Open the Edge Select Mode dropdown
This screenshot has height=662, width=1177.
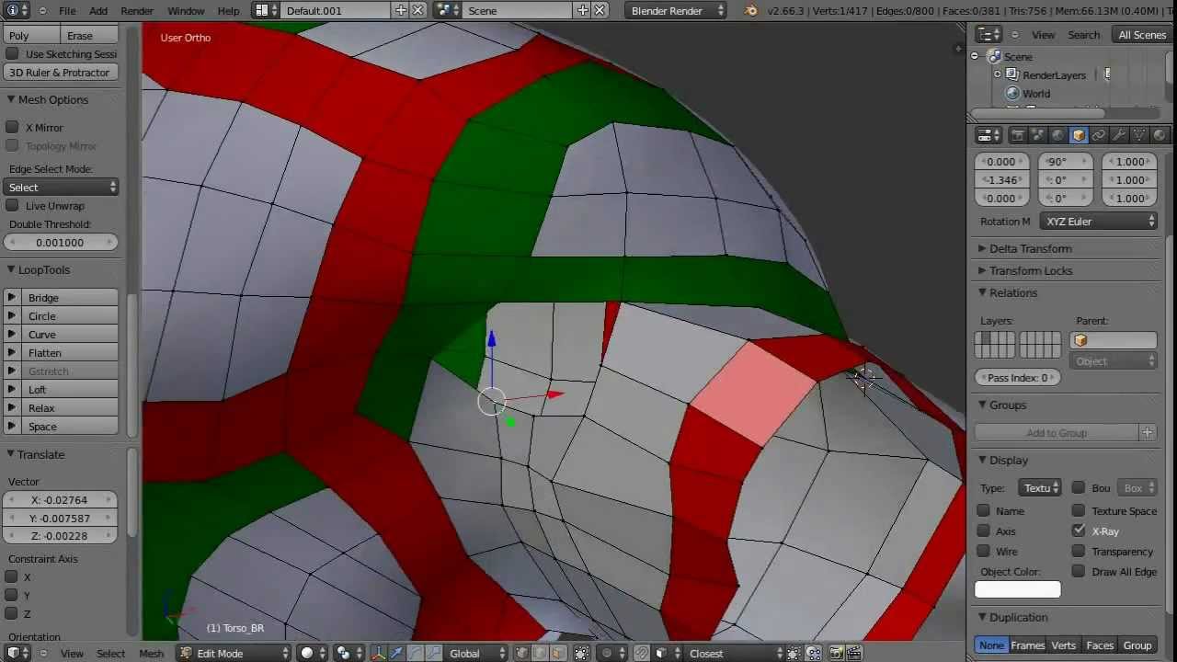[62, 187]
